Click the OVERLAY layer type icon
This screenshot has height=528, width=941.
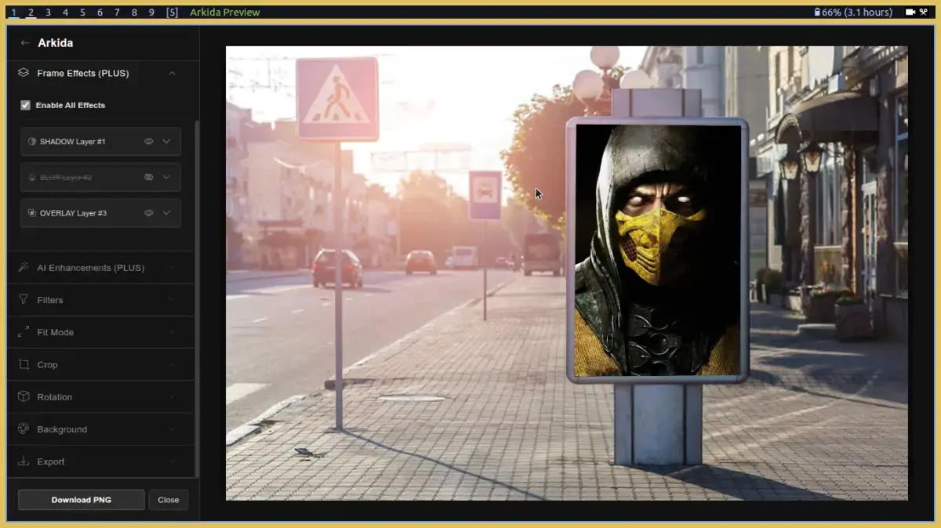click(32, 213)
